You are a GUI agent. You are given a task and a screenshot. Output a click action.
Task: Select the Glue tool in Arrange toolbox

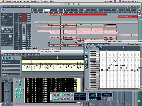coord(3,31)
